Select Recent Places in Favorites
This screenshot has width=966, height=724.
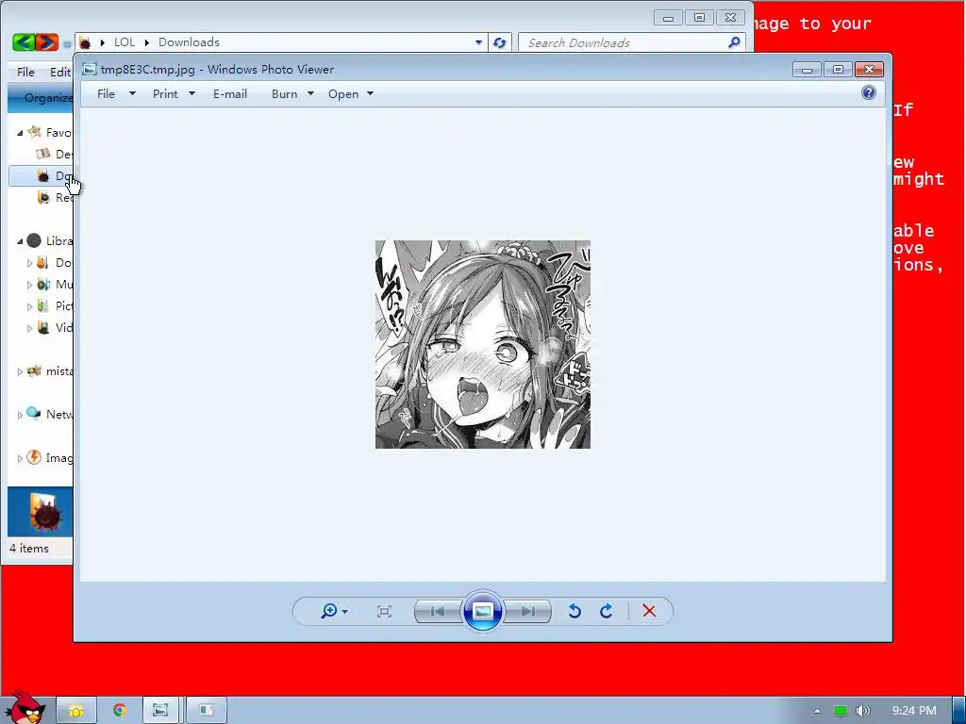tap(54, 197)
